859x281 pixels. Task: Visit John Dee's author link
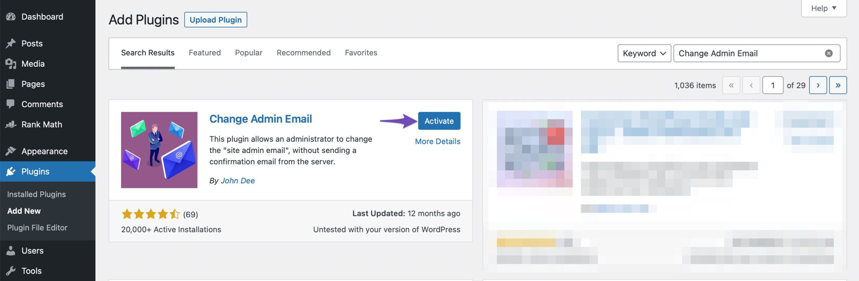[x=237, y=181]
